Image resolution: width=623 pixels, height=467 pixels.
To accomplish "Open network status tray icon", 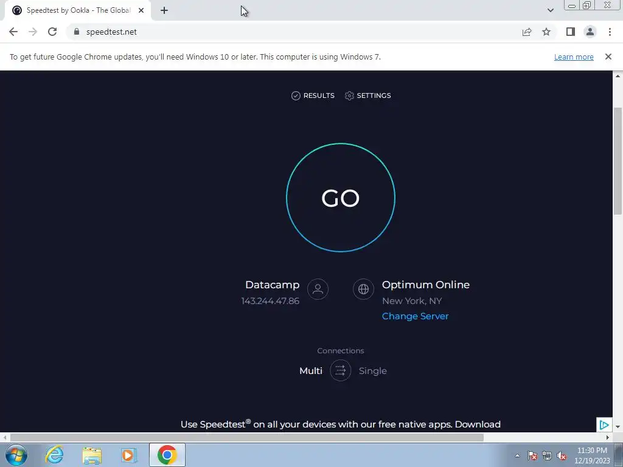I will point(547,455).
